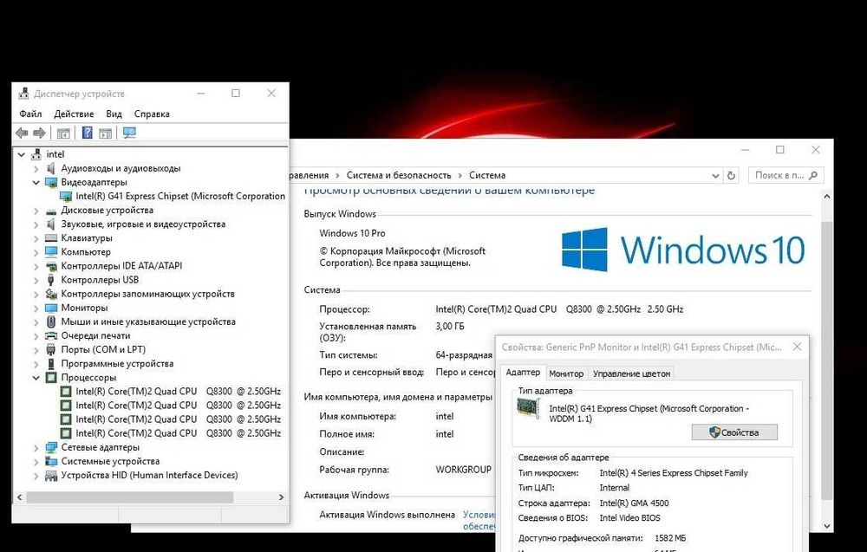
Task: Expand Программные устройства
Action: point(36,364)
